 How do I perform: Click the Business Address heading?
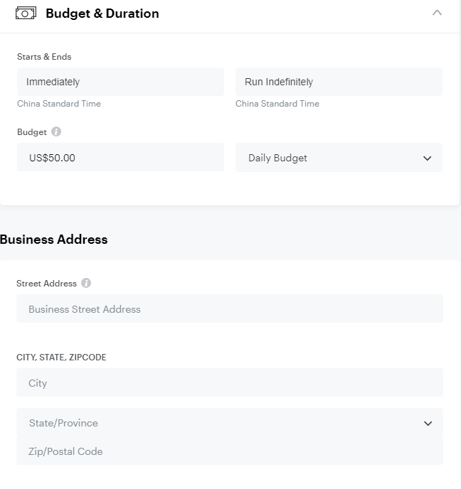(x=54, y=240)
